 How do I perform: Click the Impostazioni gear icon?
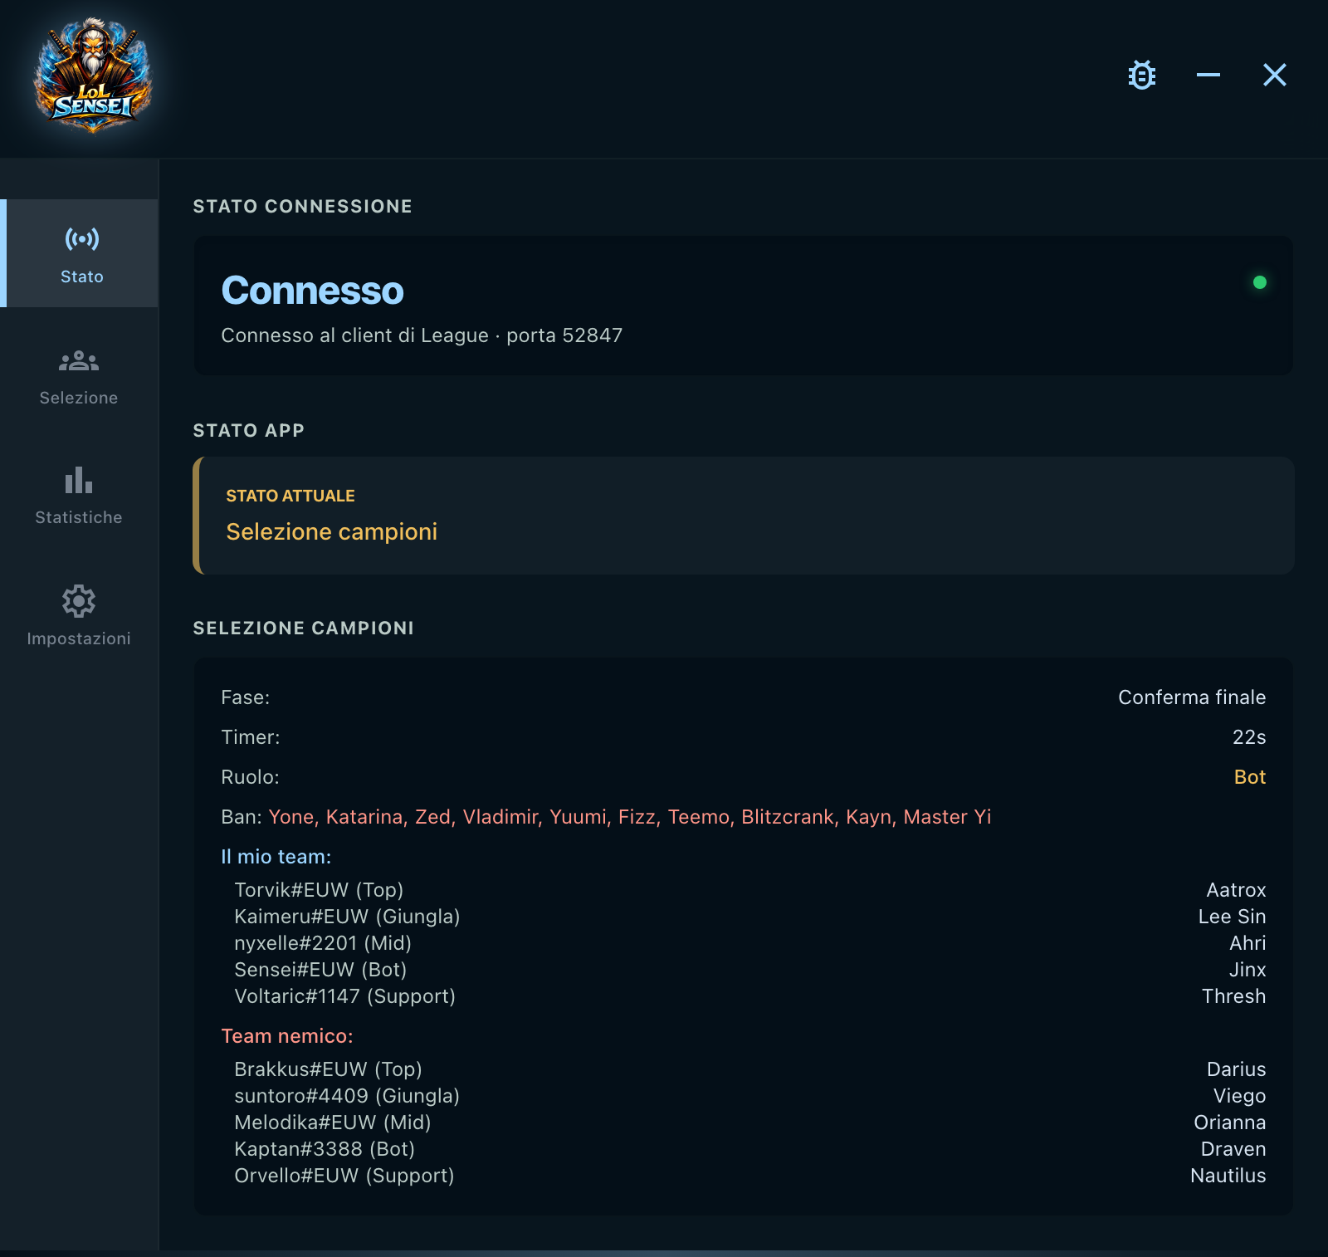79,600
